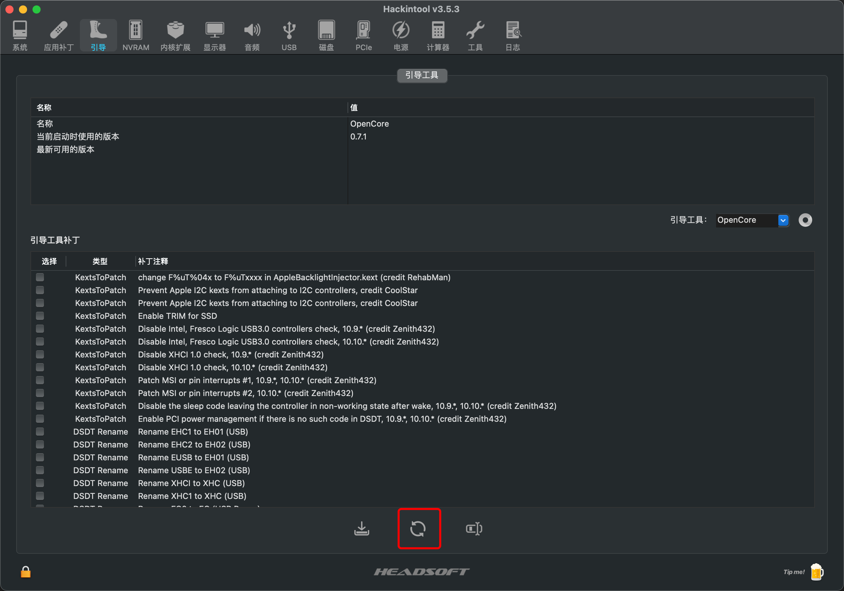
Task: Click the Tip me! text
Action: point(794,572)
